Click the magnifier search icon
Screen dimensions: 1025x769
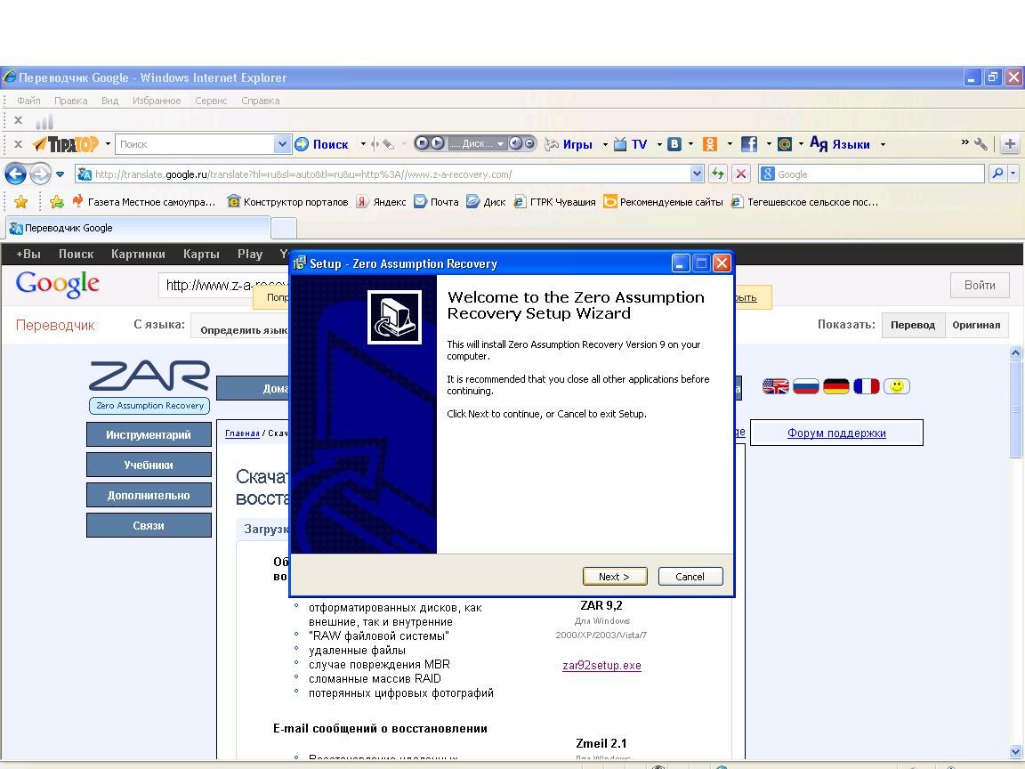point(997,174)
